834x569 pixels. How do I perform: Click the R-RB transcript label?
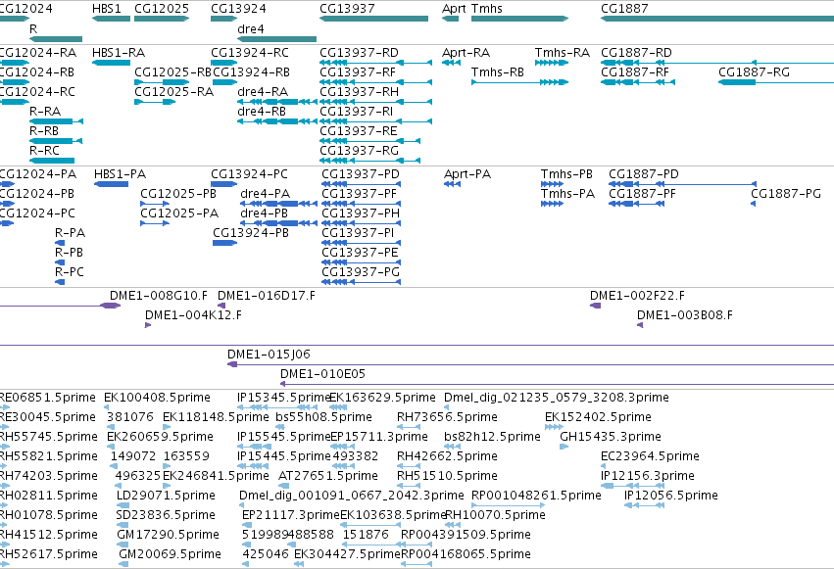pos(44,131)
